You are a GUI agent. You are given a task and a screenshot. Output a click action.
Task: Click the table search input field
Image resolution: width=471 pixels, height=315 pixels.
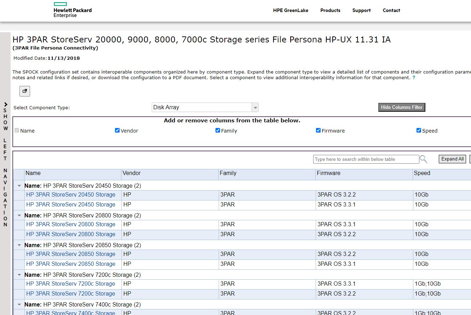pyautogui.click(x=366, y=159)
